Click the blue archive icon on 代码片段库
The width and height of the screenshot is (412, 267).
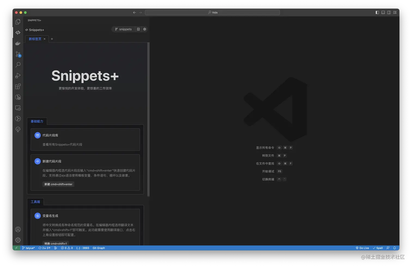(x=38, y=135)
